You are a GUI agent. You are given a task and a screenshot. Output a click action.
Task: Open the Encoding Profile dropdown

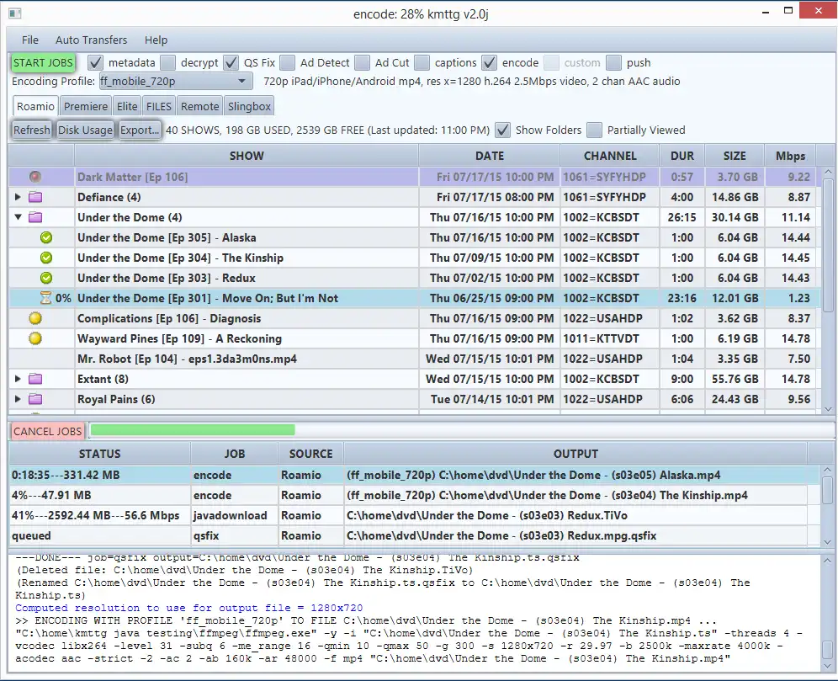[241, 82]
